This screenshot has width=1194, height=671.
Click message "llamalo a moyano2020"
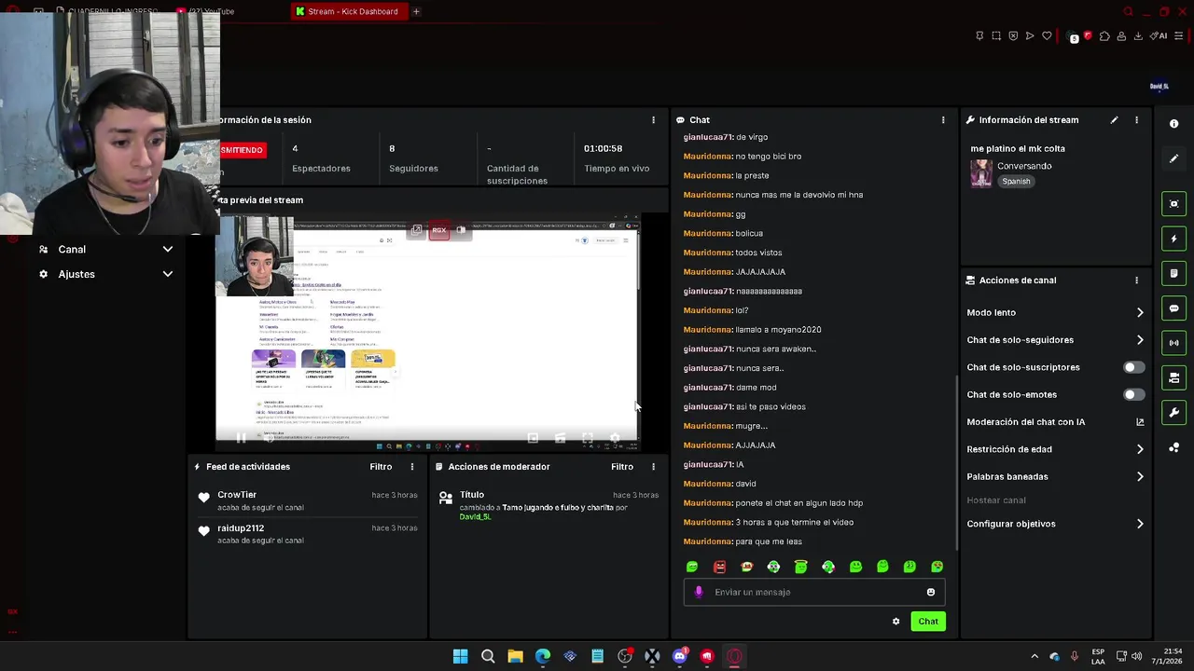778,330
